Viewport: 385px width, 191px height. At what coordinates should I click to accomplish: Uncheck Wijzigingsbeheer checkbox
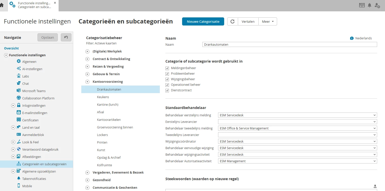(x=167, y=79)
